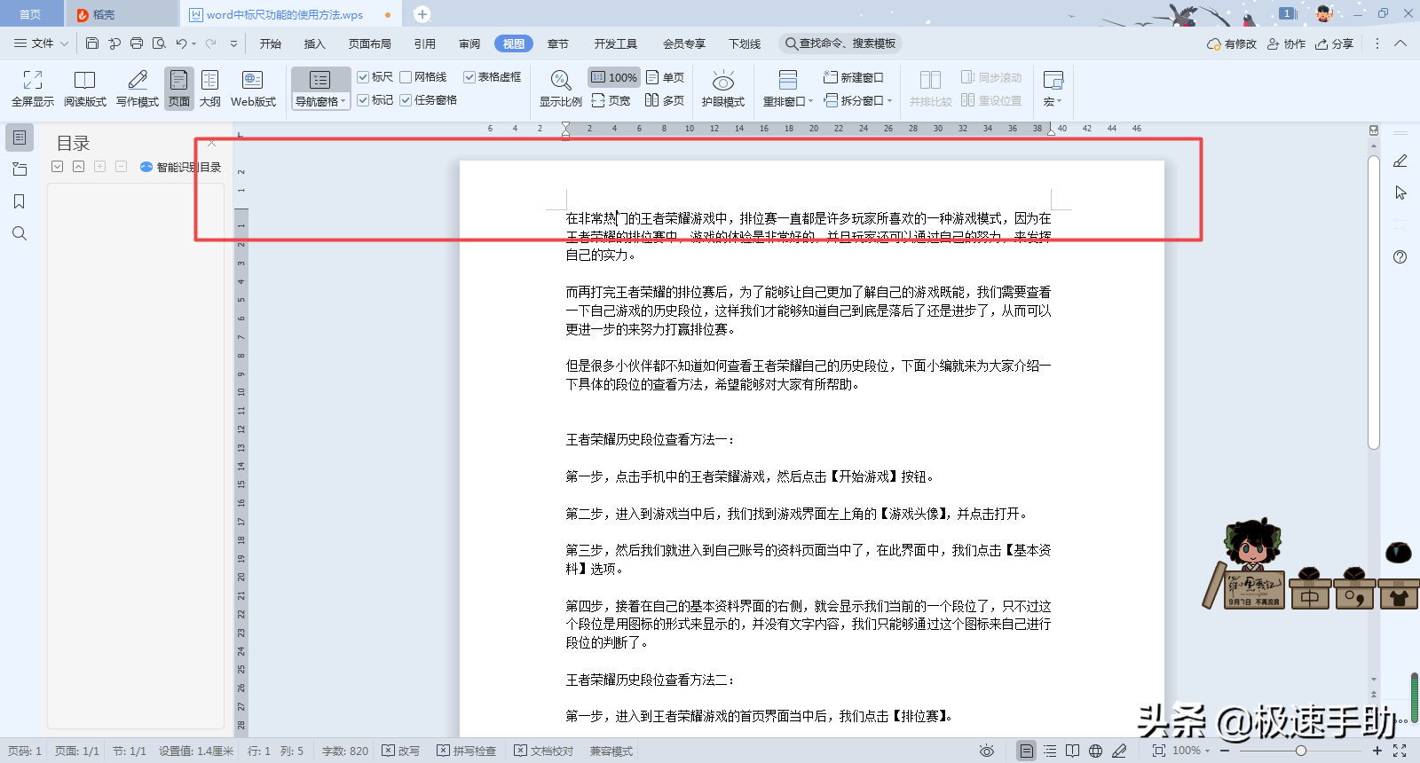Open the 拆分窗口 split window dropdown
Screen dimensions: 1420x763
tap(858, 100)
